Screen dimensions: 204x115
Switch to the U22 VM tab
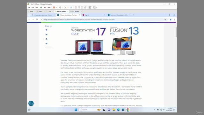[x=50, y=11]
